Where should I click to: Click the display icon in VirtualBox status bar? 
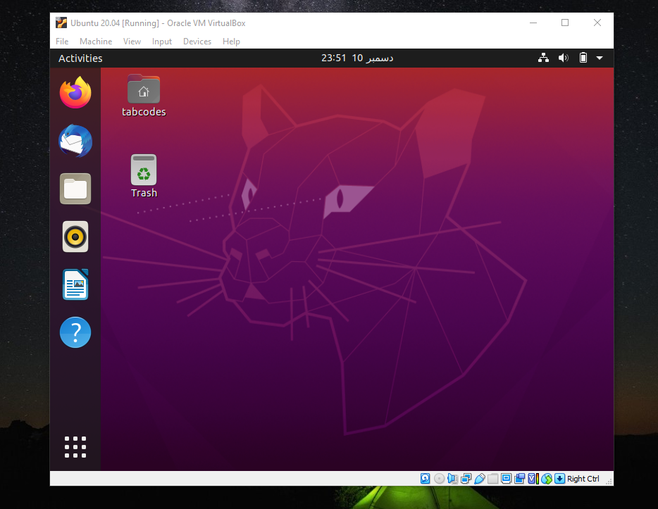(506, 478)
